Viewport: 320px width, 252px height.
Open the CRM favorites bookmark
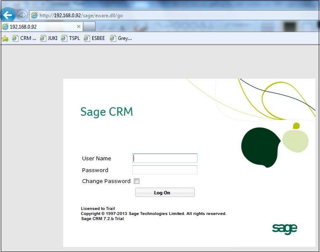pyautogui.click(x=24, y=38)
